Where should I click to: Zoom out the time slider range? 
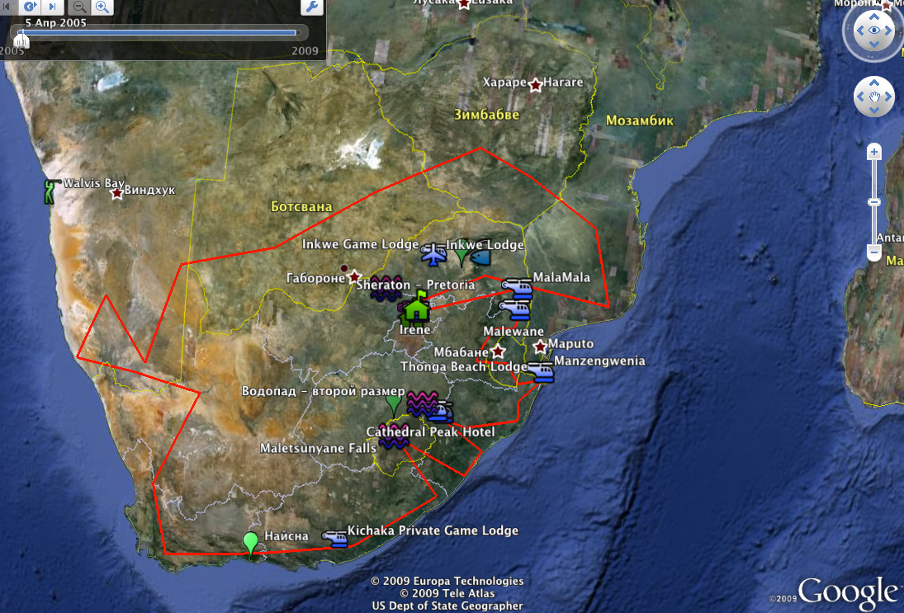tap(80, 7)
